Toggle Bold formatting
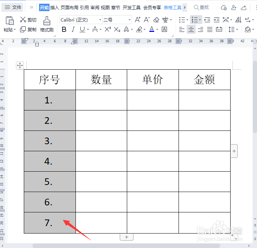The image size is (257, 248). point(64,29)
